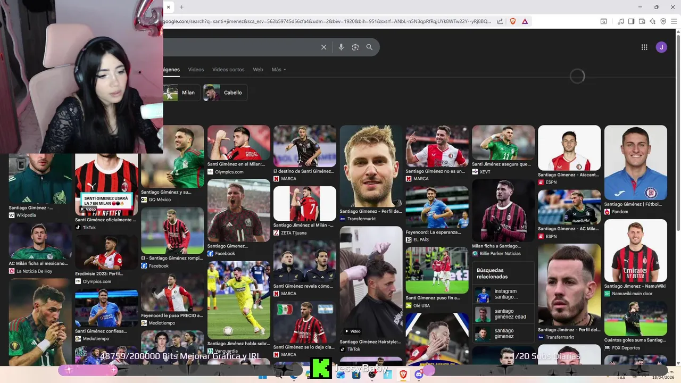This screenshot has height=383, width=681.
Task: Open the Brave Wallet icon
Action: point(642,21)
